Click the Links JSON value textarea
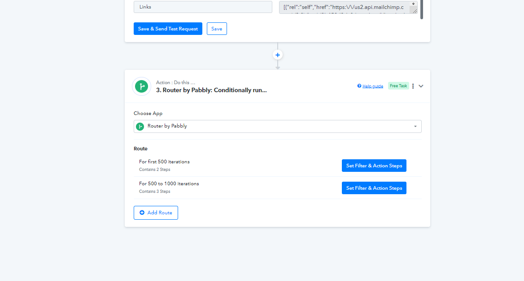Image resolution: width=524 pixels, height=281 pixels. tap(348, 7)
